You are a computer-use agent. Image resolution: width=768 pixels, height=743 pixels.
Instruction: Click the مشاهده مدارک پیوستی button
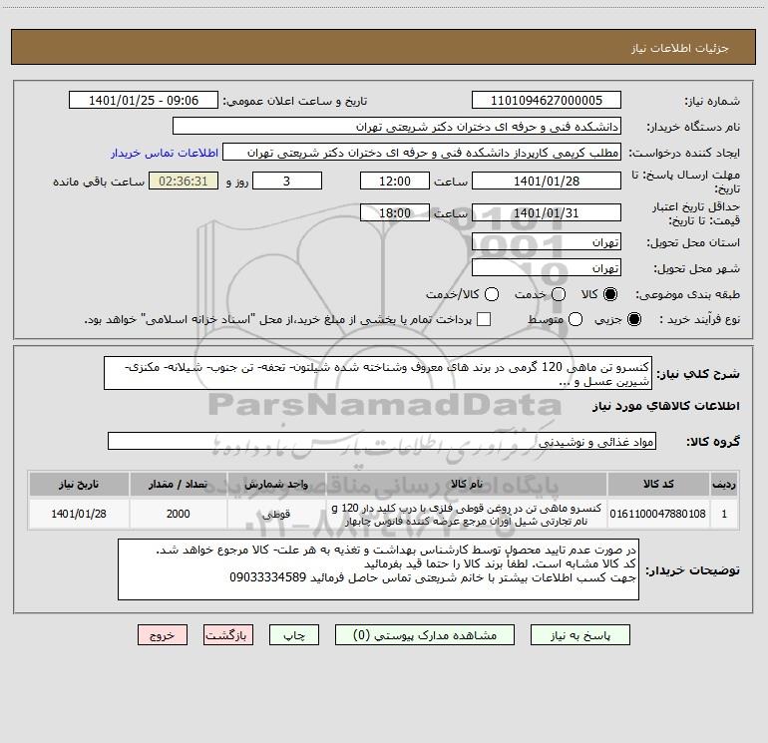coord(425,635)
